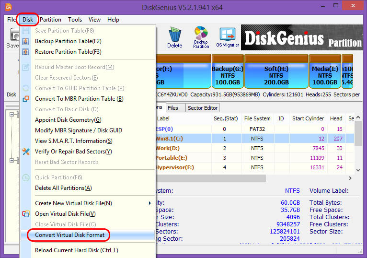
Task: Select the ESP(0) partition row
Action: (255, 129)
